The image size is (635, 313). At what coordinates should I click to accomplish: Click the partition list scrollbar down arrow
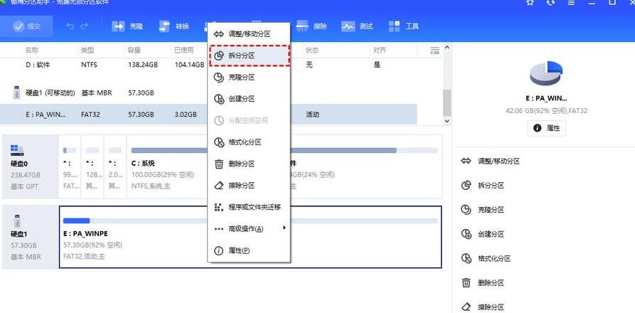pyautogui.click(x=447, y=121)
